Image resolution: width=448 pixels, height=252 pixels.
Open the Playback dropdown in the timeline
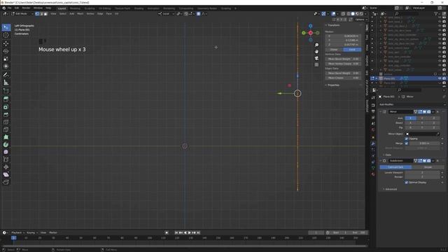pyautogui.click(x=17, y=232)
